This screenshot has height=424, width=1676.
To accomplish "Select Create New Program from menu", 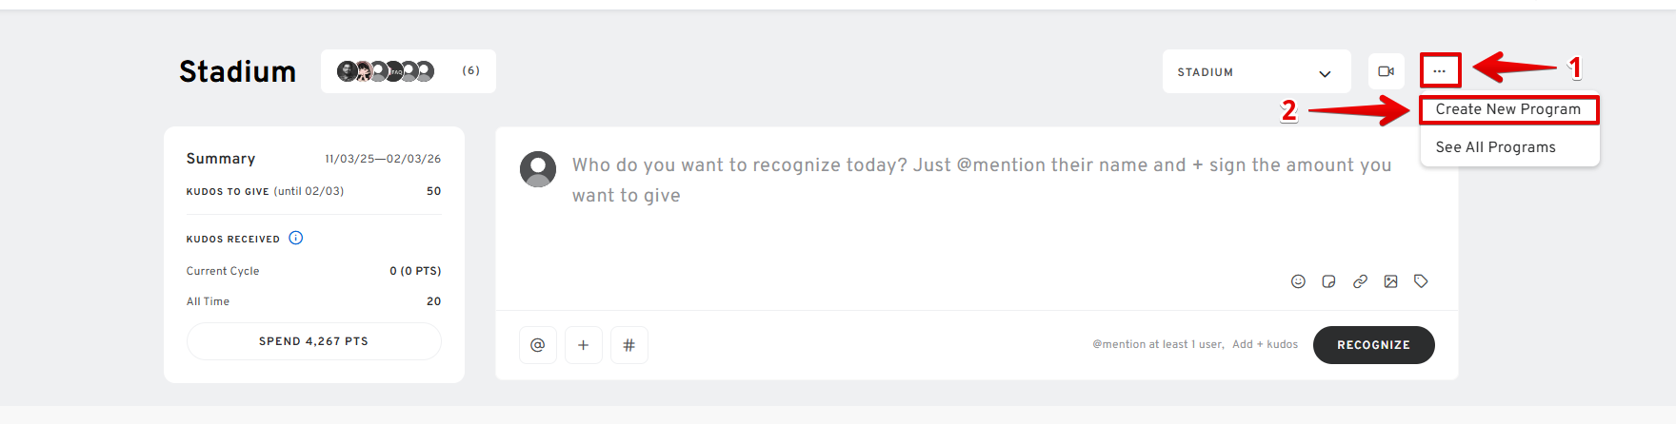I will tap(1507, 109).
